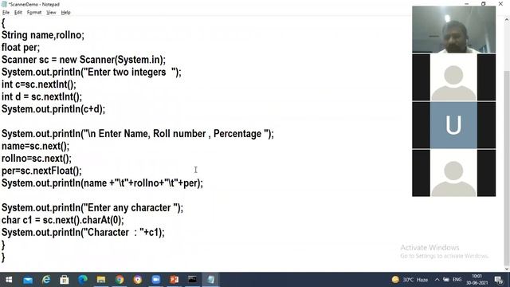Click the 'Enter Name, Roll number' println line
Screen dimensions: 510x287
point(138,134)
